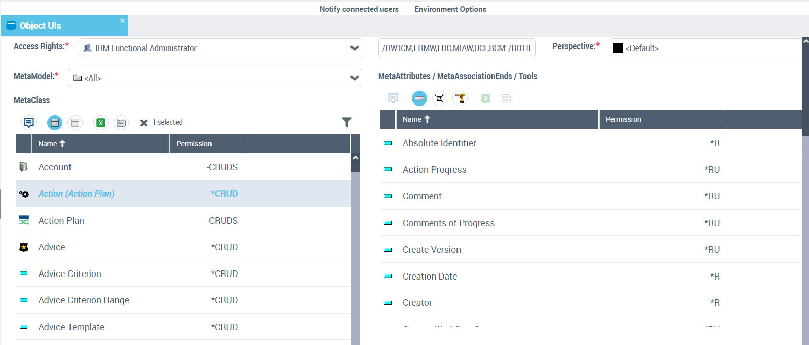This screenshot has width=809, height=345.
Task: Clear selection with X beside '1 selected'
Action: 144,123
